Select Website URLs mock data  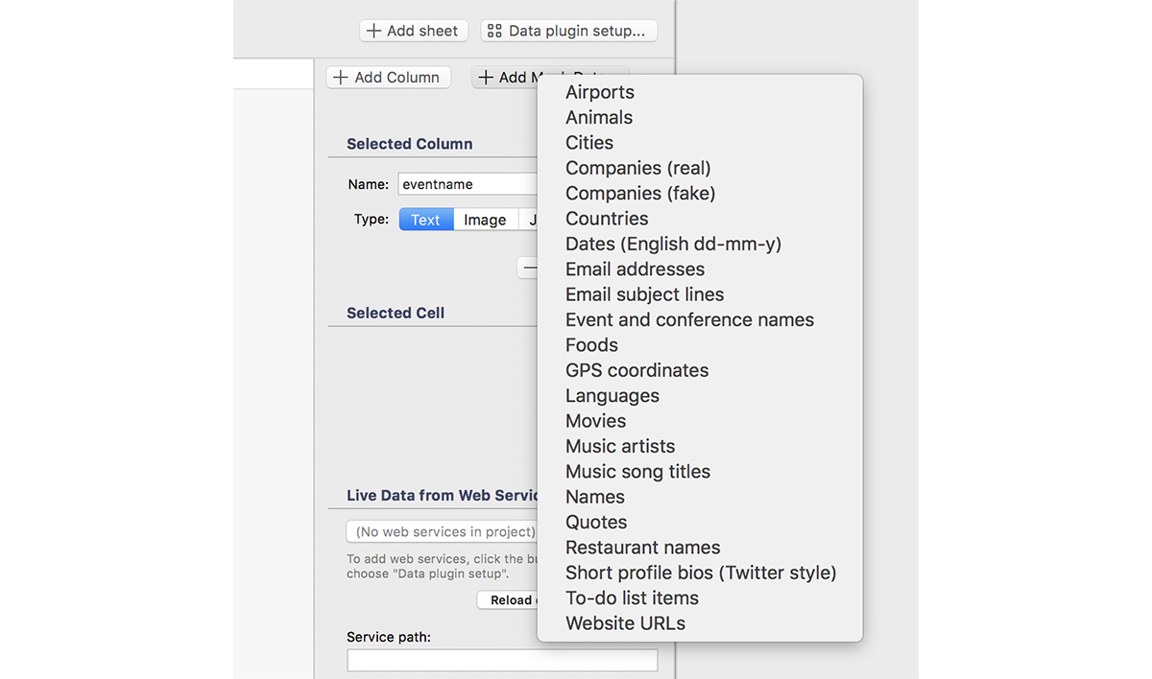(x=625, y=623)
